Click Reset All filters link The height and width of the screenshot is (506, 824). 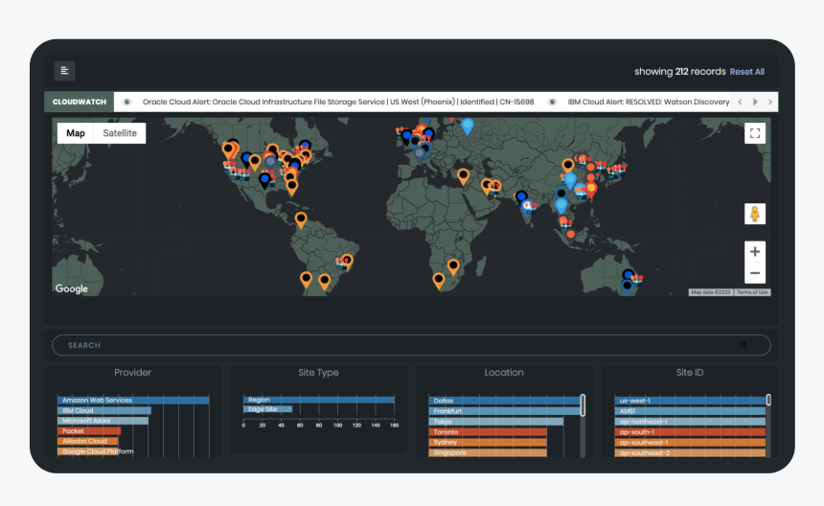click(746, 72)
